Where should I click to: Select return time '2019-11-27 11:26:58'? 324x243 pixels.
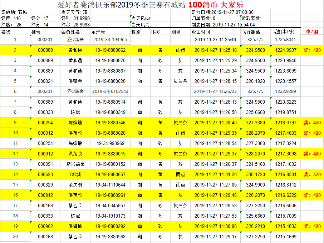(x=216, y=112)
